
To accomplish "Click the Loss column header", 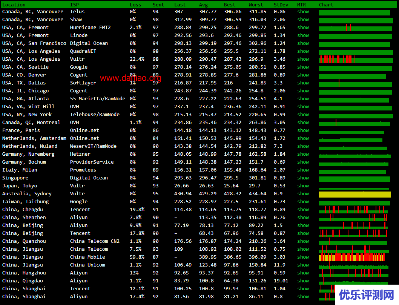I will click(135, 5).
